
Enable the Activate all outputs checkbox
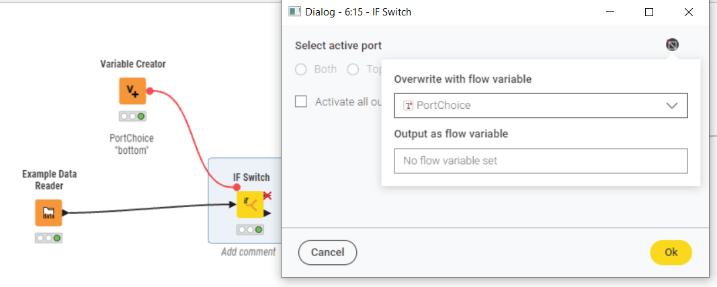(x=301, y=101)
